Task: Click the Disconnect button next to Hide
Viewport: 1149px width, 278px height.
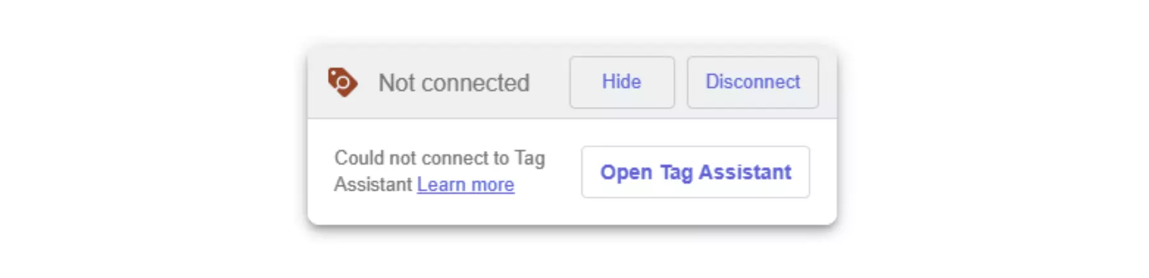Action: pos(753,82)
